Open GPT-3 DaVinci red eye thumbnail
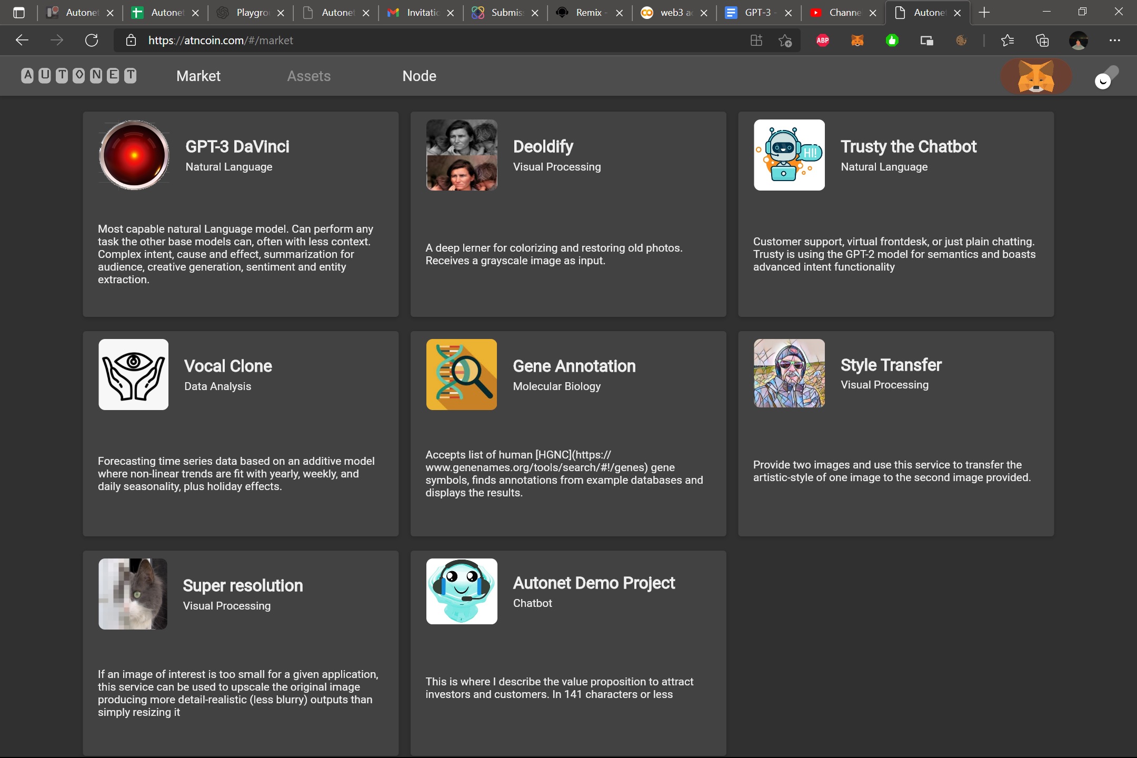 [x=134, y=155]
